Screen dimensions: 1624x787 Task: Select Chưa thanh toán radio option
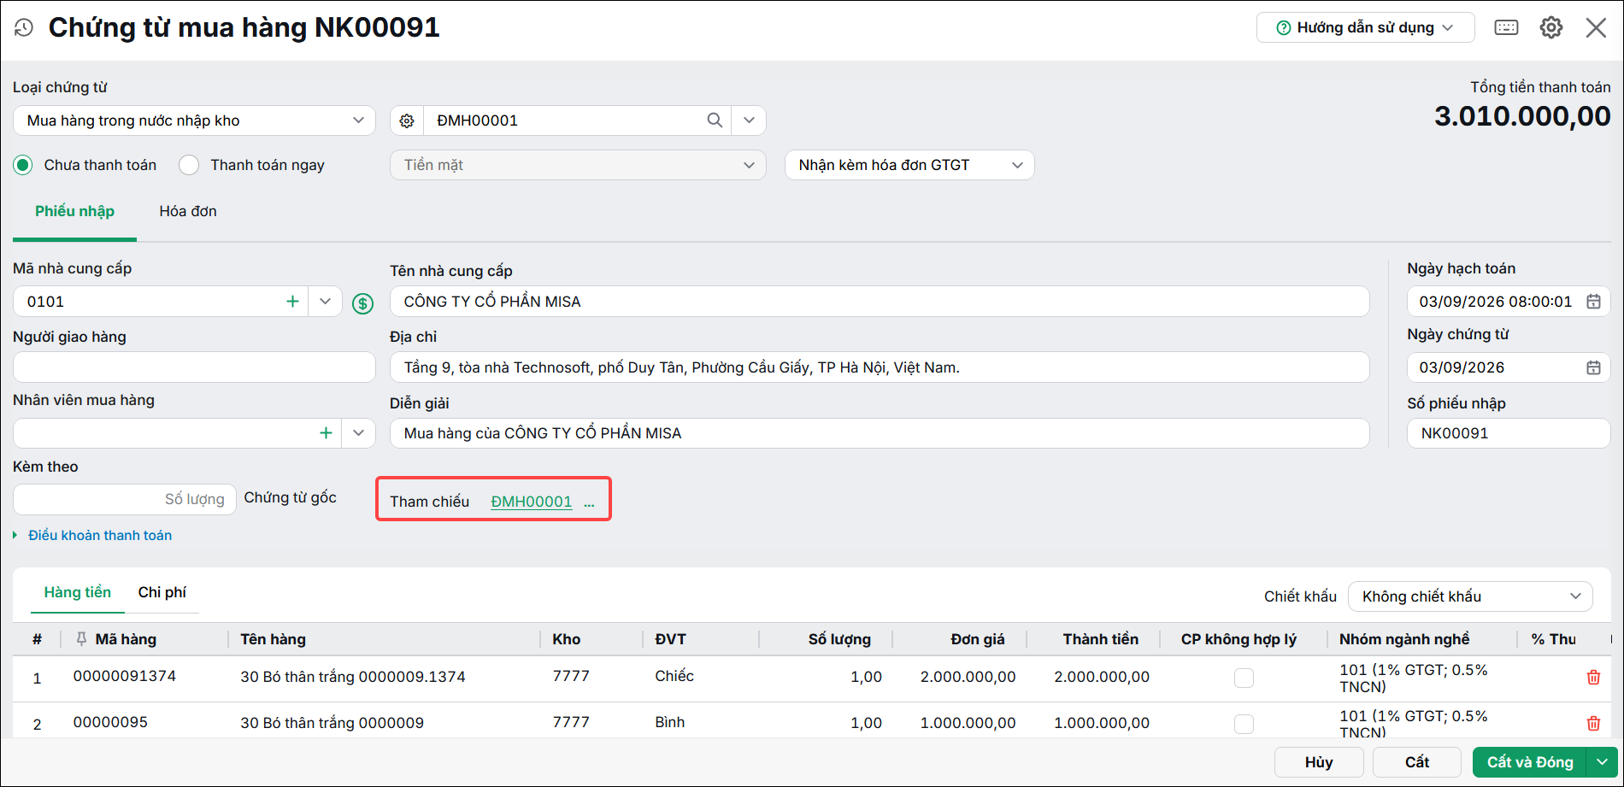click(x=23, y=165)
